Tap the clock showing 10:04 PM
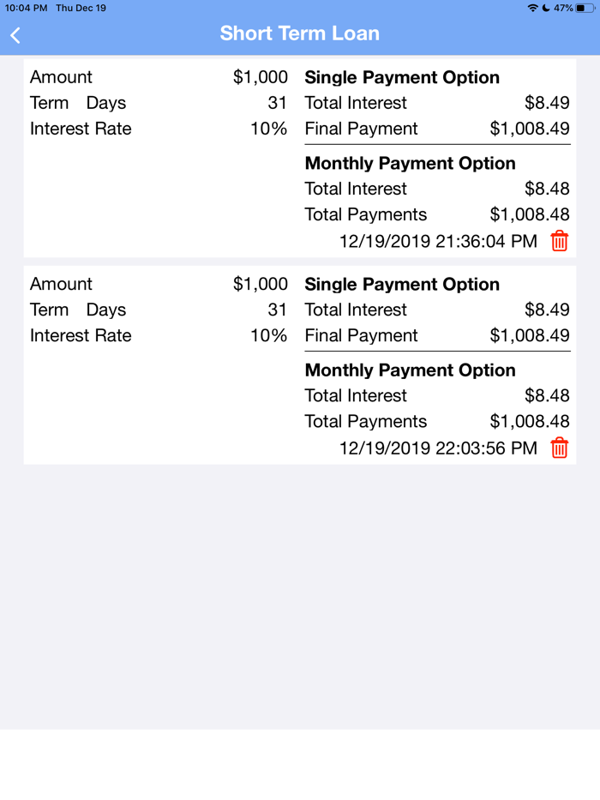This screenshot has height=800, width=600. point(21,8)
